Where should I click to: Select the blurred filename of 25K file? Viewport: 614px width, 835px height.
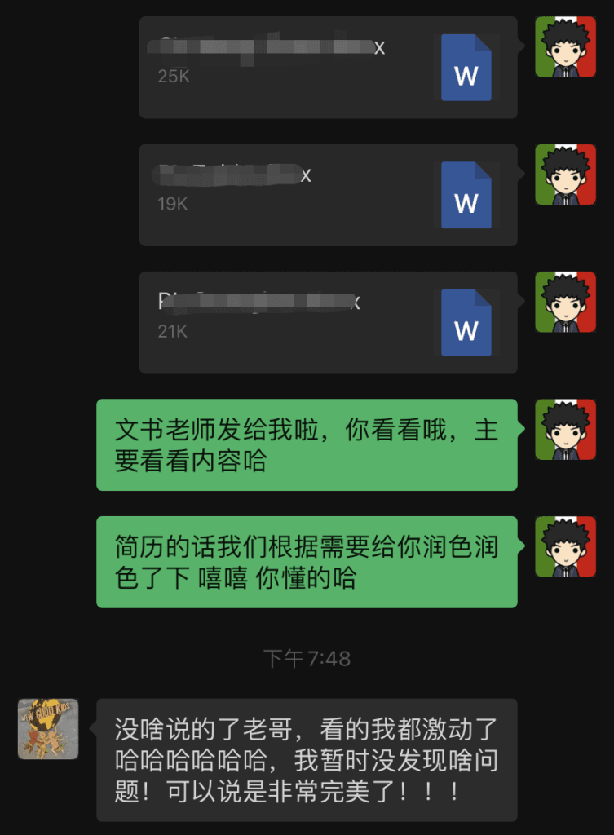[267, 48]
